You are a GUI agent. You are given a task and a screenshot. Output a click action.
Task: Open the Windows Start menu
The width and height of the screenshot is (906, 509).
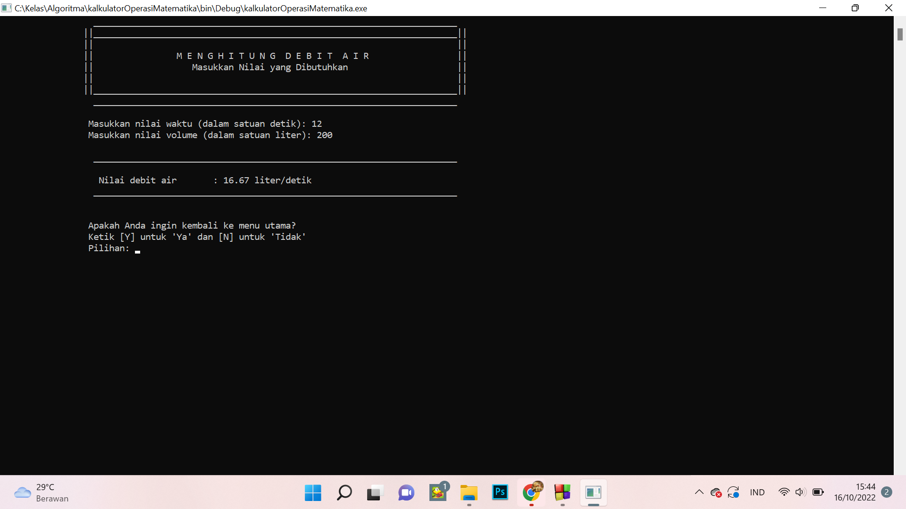click(x=312, y=493)
